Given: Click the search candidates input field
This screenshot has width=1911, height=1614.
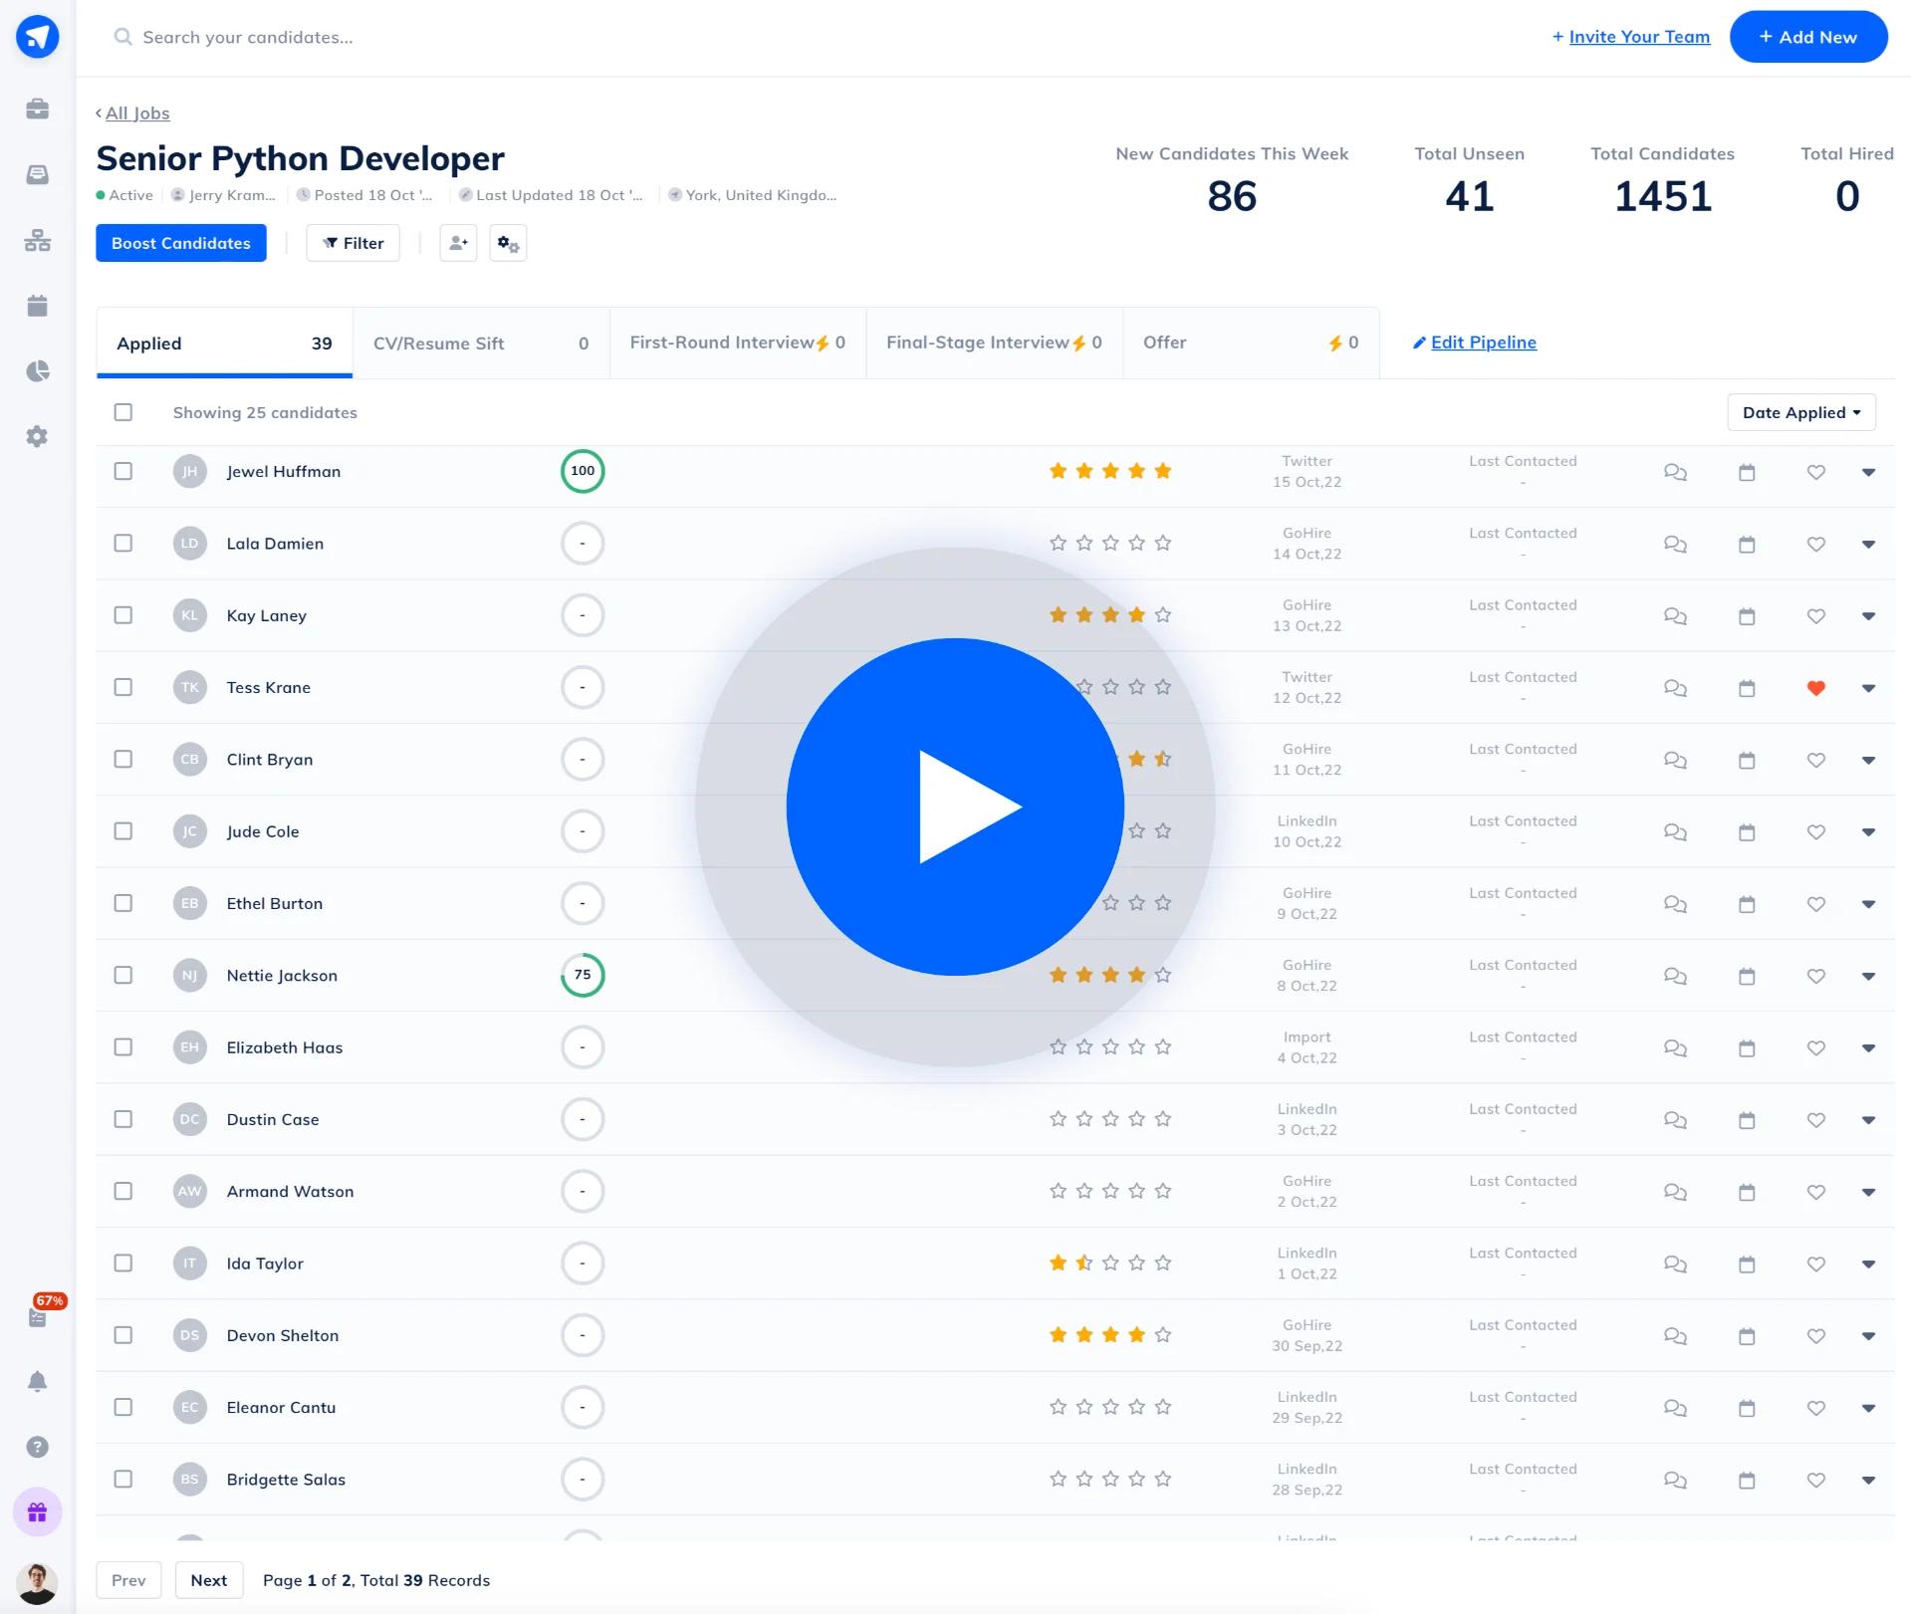Looking at the screenshot, I should [247, 37].
